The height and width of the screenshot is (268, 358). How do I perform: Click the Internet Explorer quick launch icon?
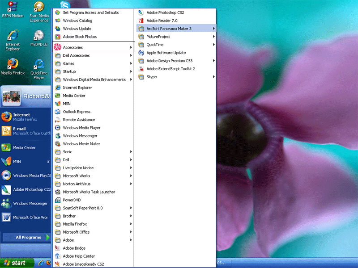pos(41,263)
